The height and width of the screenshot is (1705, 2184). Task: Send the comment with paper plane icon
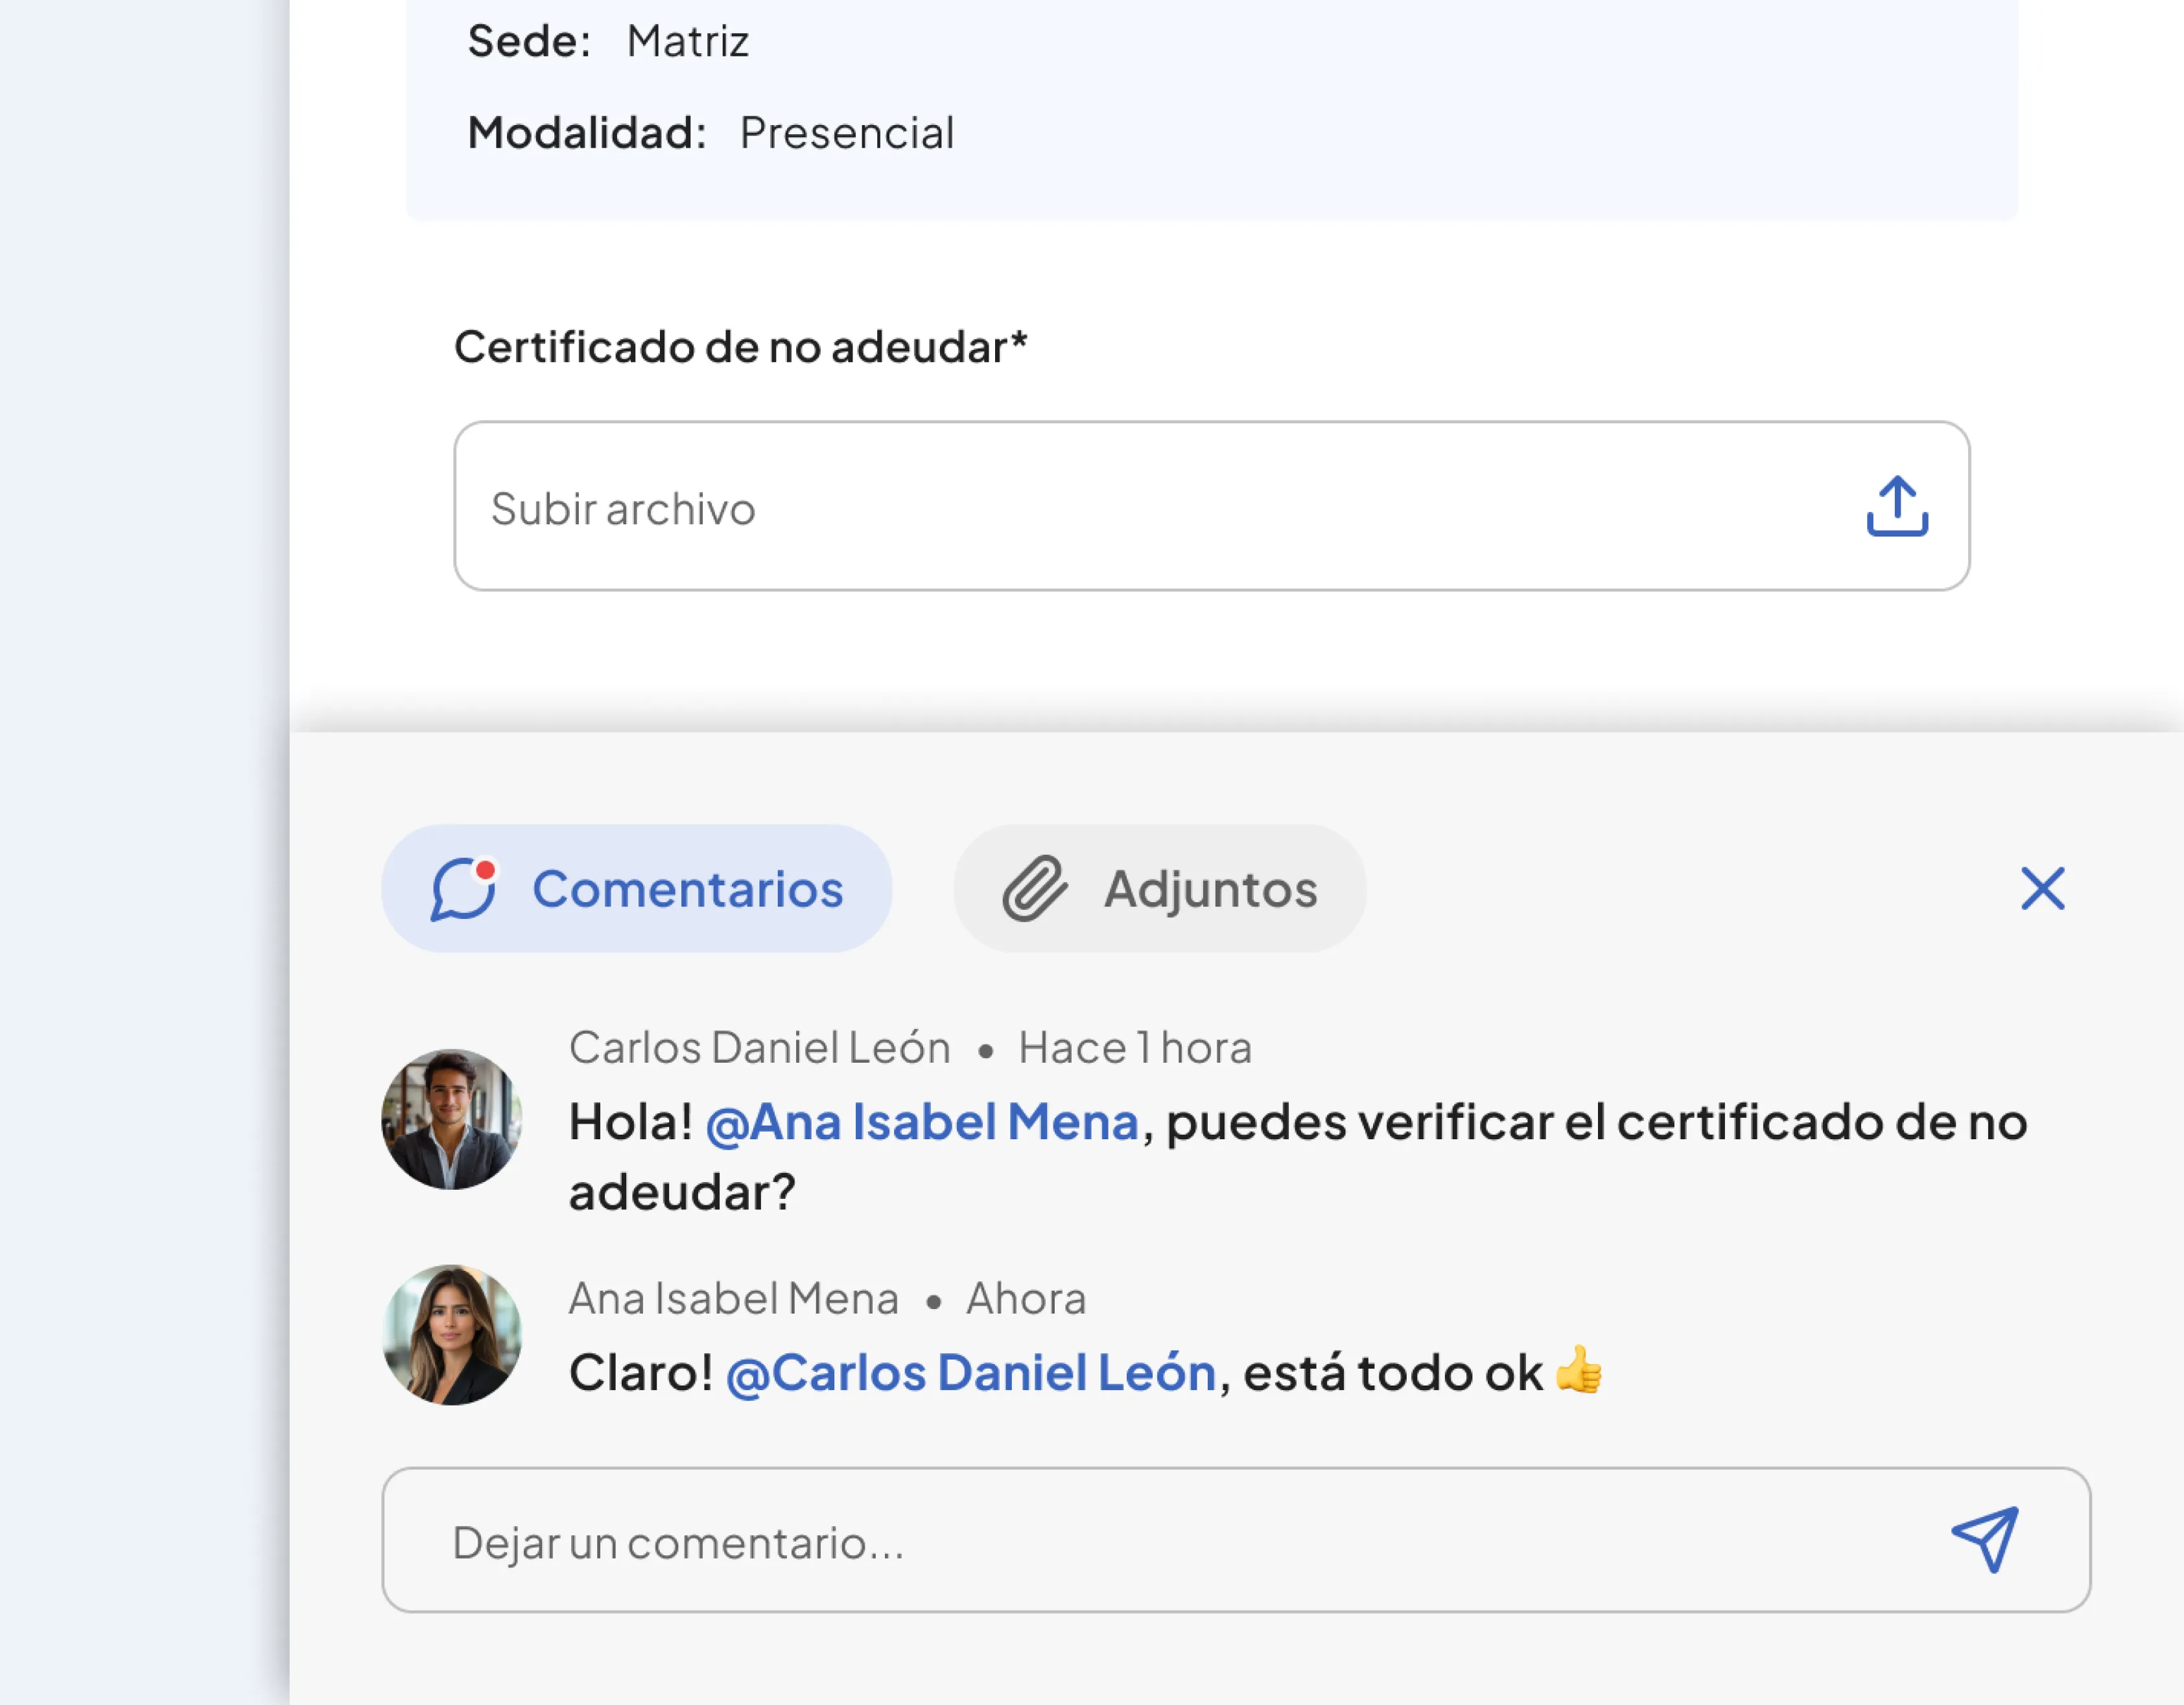[1986, 1539]
